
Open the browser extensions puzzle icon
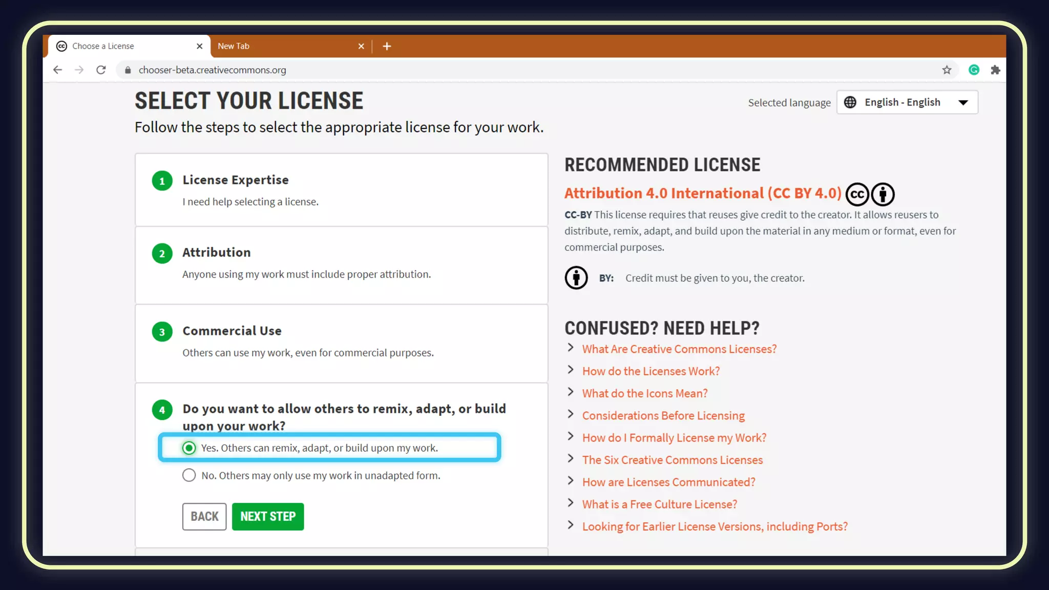[995, 70]
